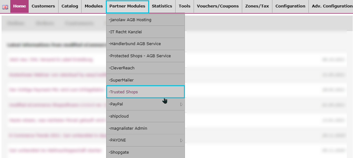Open the Tools menu
The height and width of the screenshot is (158, 353).
[x=184, y=6]
